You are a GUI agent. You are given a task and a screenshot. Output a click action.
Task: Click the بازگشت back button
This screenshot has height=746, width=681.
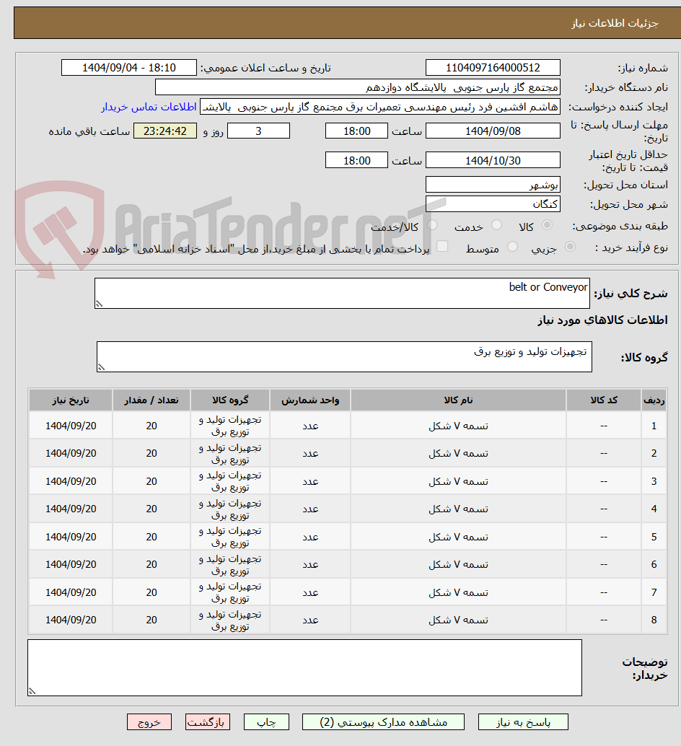click(x=208, y=722)
